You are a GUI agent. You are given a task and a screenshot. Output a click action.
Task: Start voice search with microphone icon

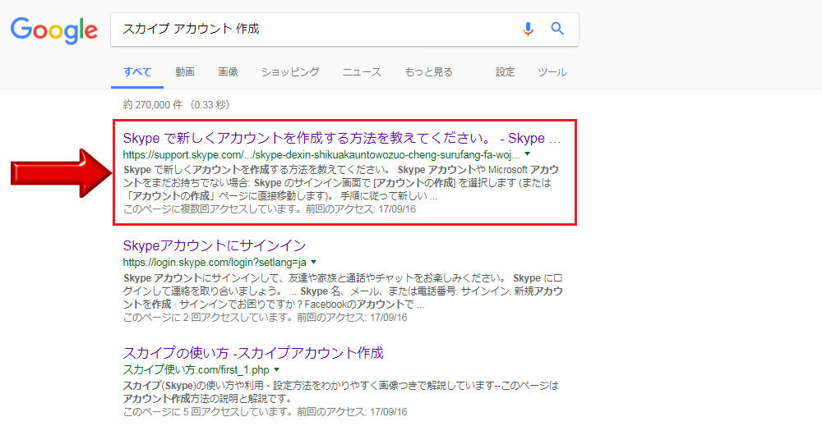(x=528, y=29)
